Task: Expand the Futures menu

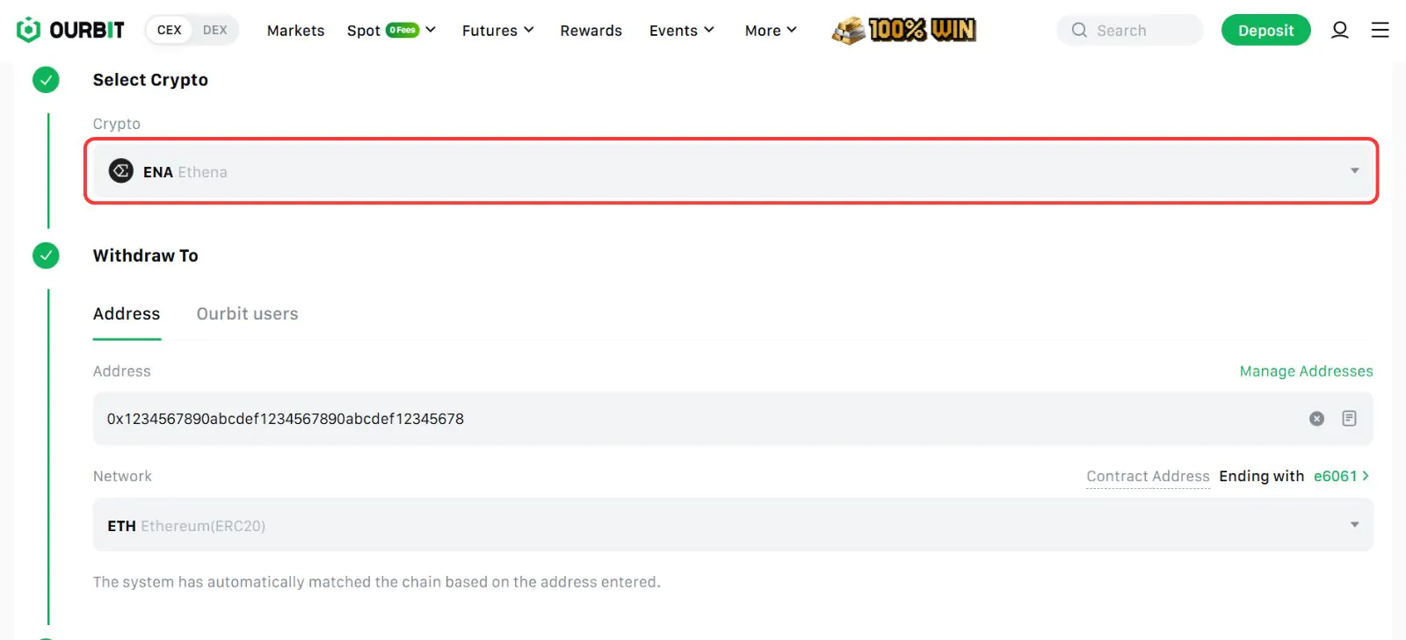Action: click(497, 31)
